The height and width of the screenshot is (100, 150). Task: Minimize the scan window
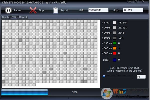130,2
